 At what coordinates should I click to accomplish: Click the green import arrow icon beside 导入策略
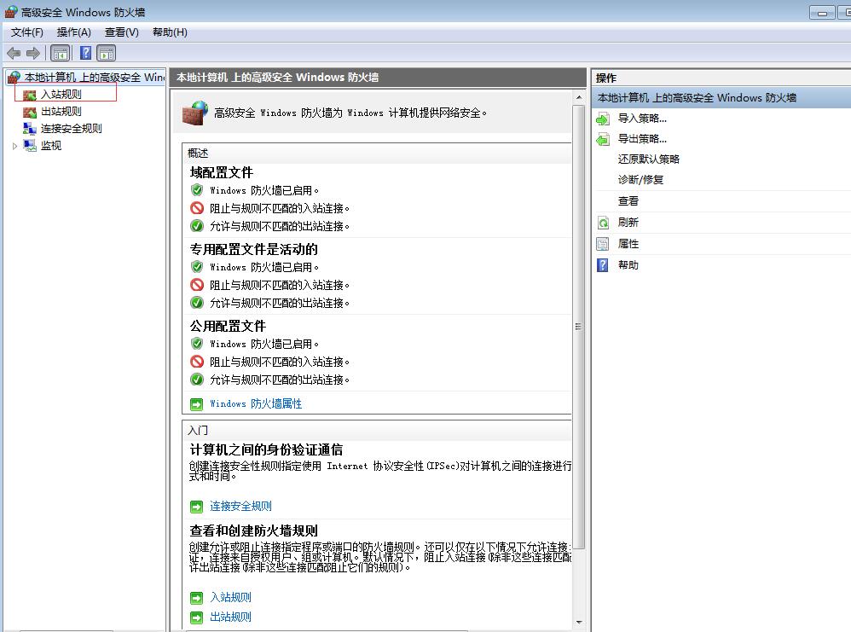603,119
